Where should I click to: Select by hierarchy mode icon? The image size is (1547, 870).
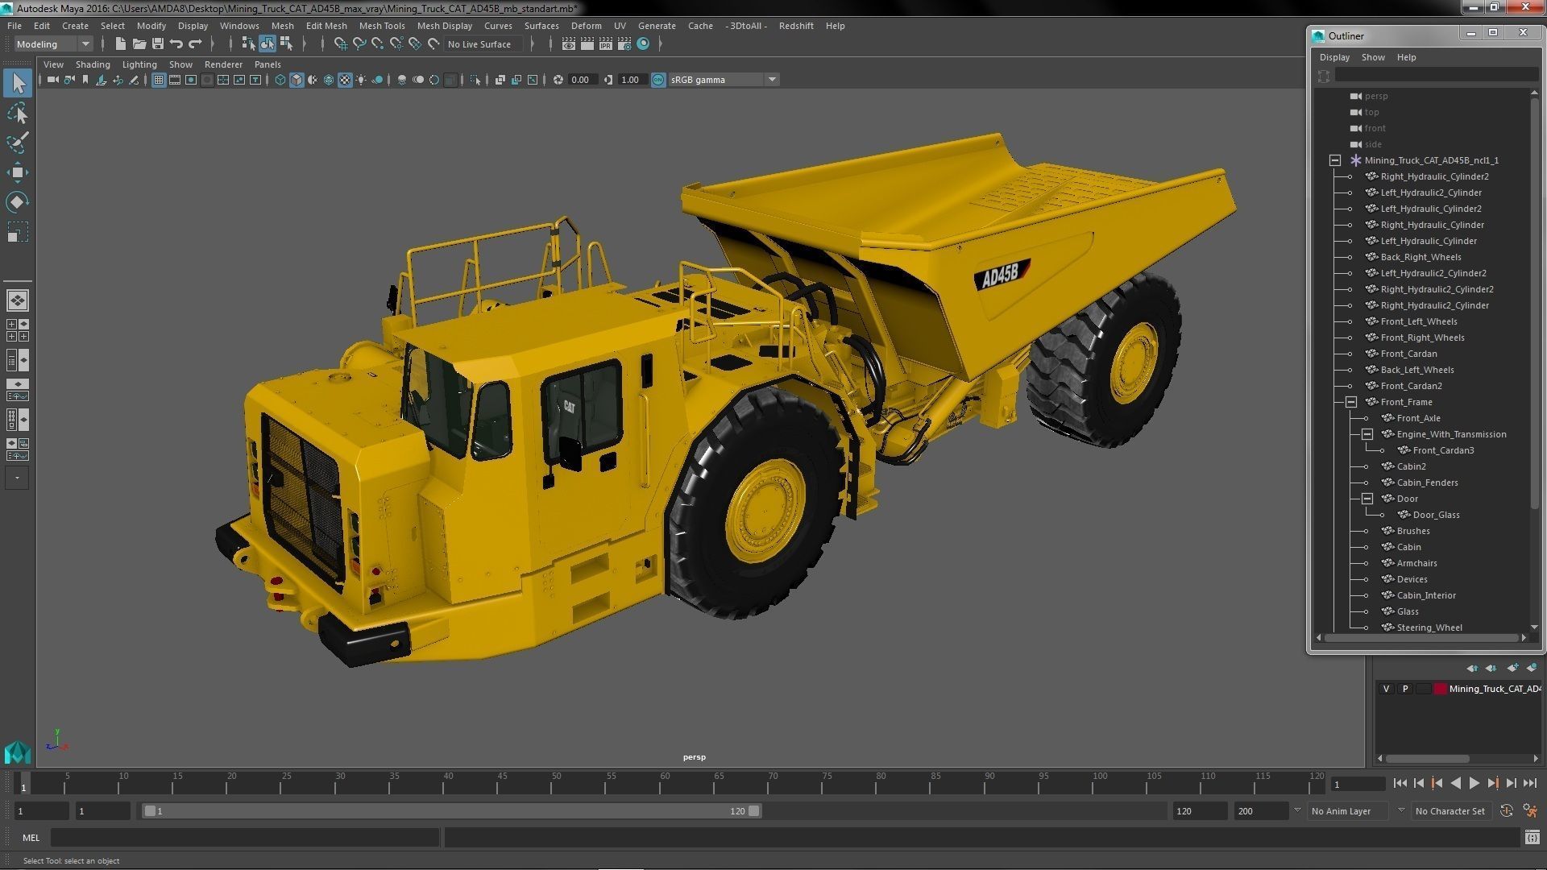click(248, 44)
